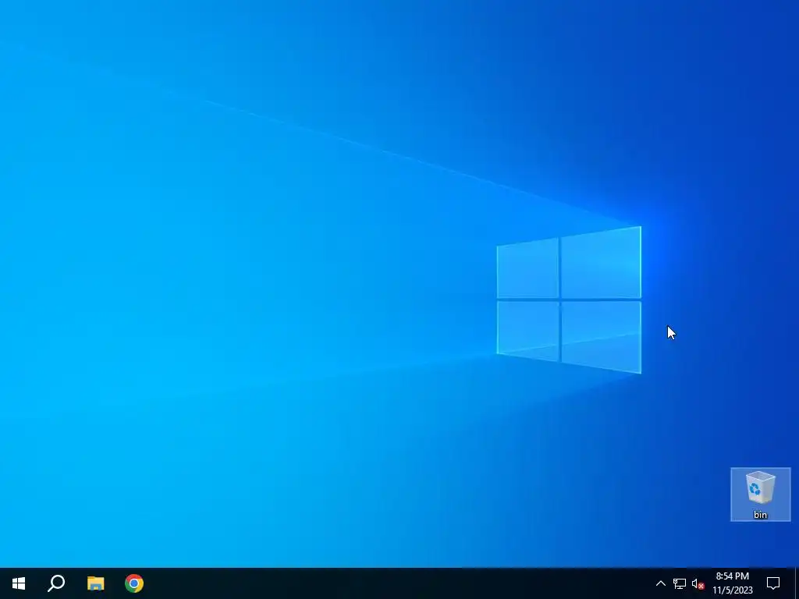Click the Show Desktop strip at the taskbar edge
The width and height of the screenshot is (799, 599).
797,583
